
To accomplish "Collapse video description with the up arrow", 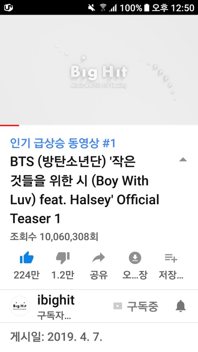I will (x=183, y=160).
